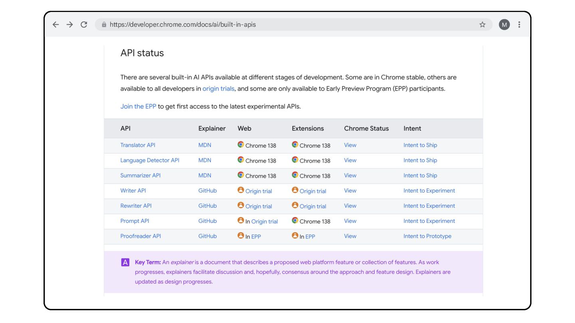Viewport: 575px width, 323px height.
Task: Open the Translator API link
Action: [138, 145]
